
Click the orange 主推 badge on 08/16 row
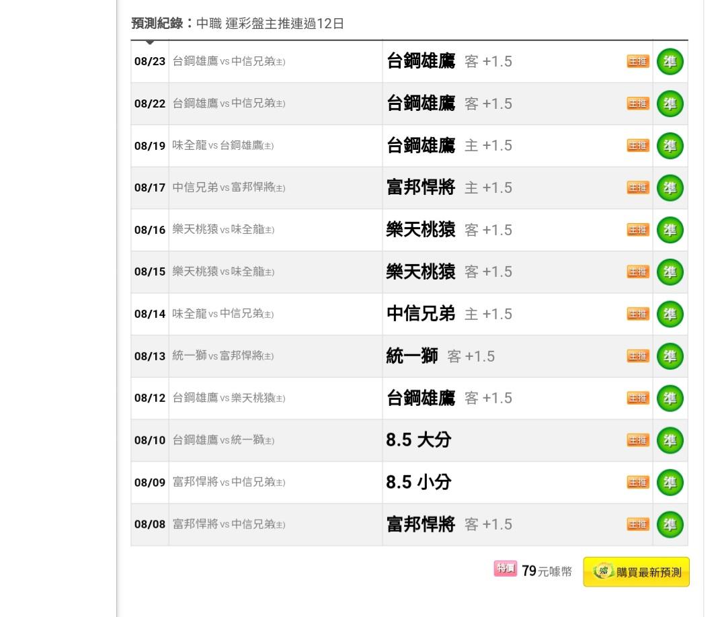coord(638,230)
